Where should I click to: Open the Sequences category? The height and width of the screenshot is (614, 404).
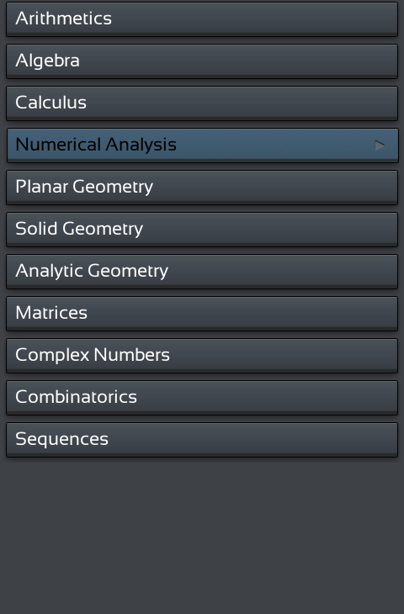(202, 439)
